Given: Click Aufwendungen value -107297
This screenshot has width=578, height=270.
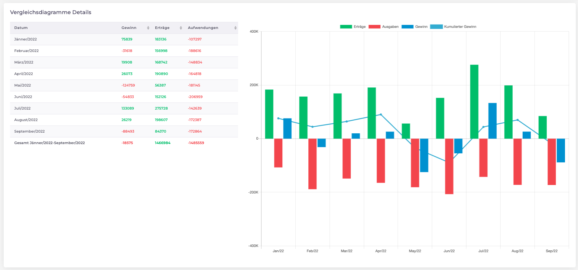Looking at the screenshot, I should pos(195,39).
